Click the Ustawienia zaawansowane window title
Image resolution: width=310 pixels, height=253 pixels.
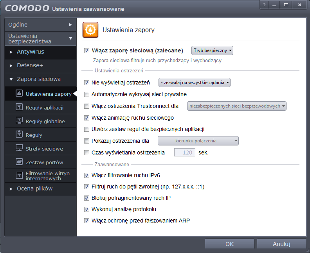click(x=88, y=9)
